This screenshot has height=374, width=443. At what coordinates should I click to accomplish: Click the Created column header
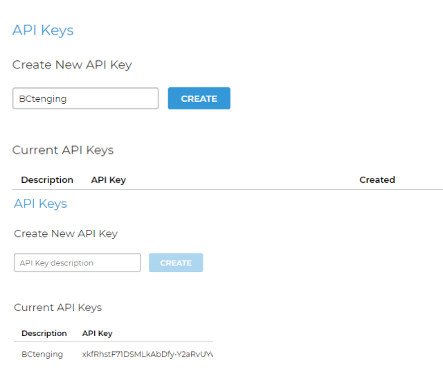[x=377, y=180]
